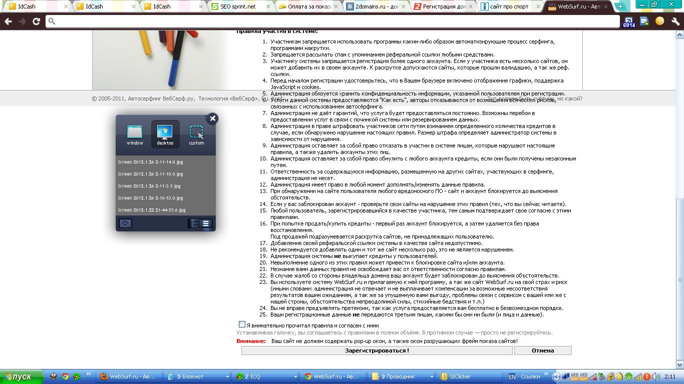Focus the browser address bar

pyautogui.click(x=332, y=21)
